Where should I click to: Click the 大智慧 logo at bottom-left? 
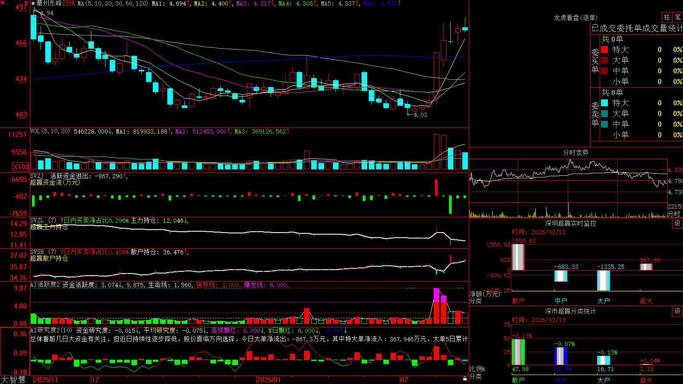pyautogui.click(x=13, y=379)
